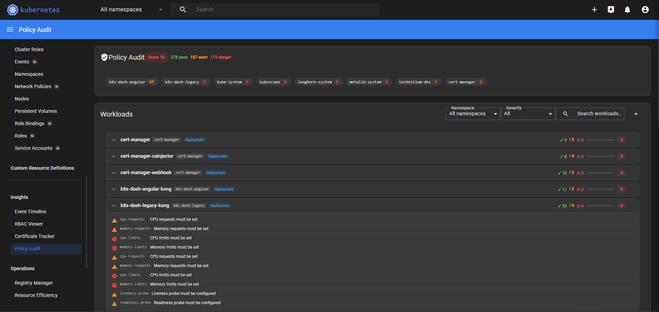Open Events in the sidebar
The image size is (659, 312).
point(22,62)
